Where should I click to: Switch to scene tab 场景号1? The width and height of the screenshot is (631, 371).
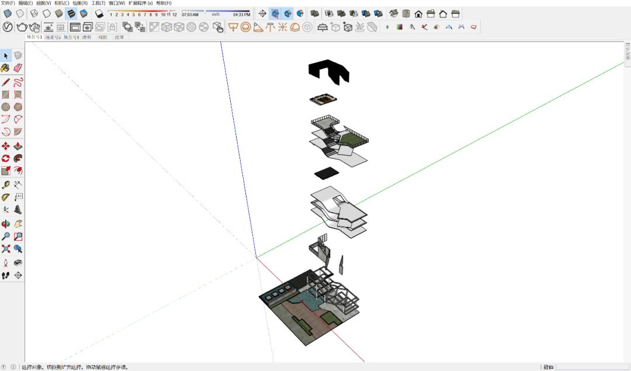(35, 37)
